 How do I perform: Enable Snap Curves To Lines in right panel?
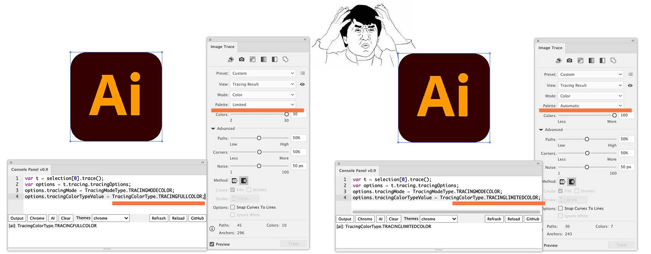(560, 208)
